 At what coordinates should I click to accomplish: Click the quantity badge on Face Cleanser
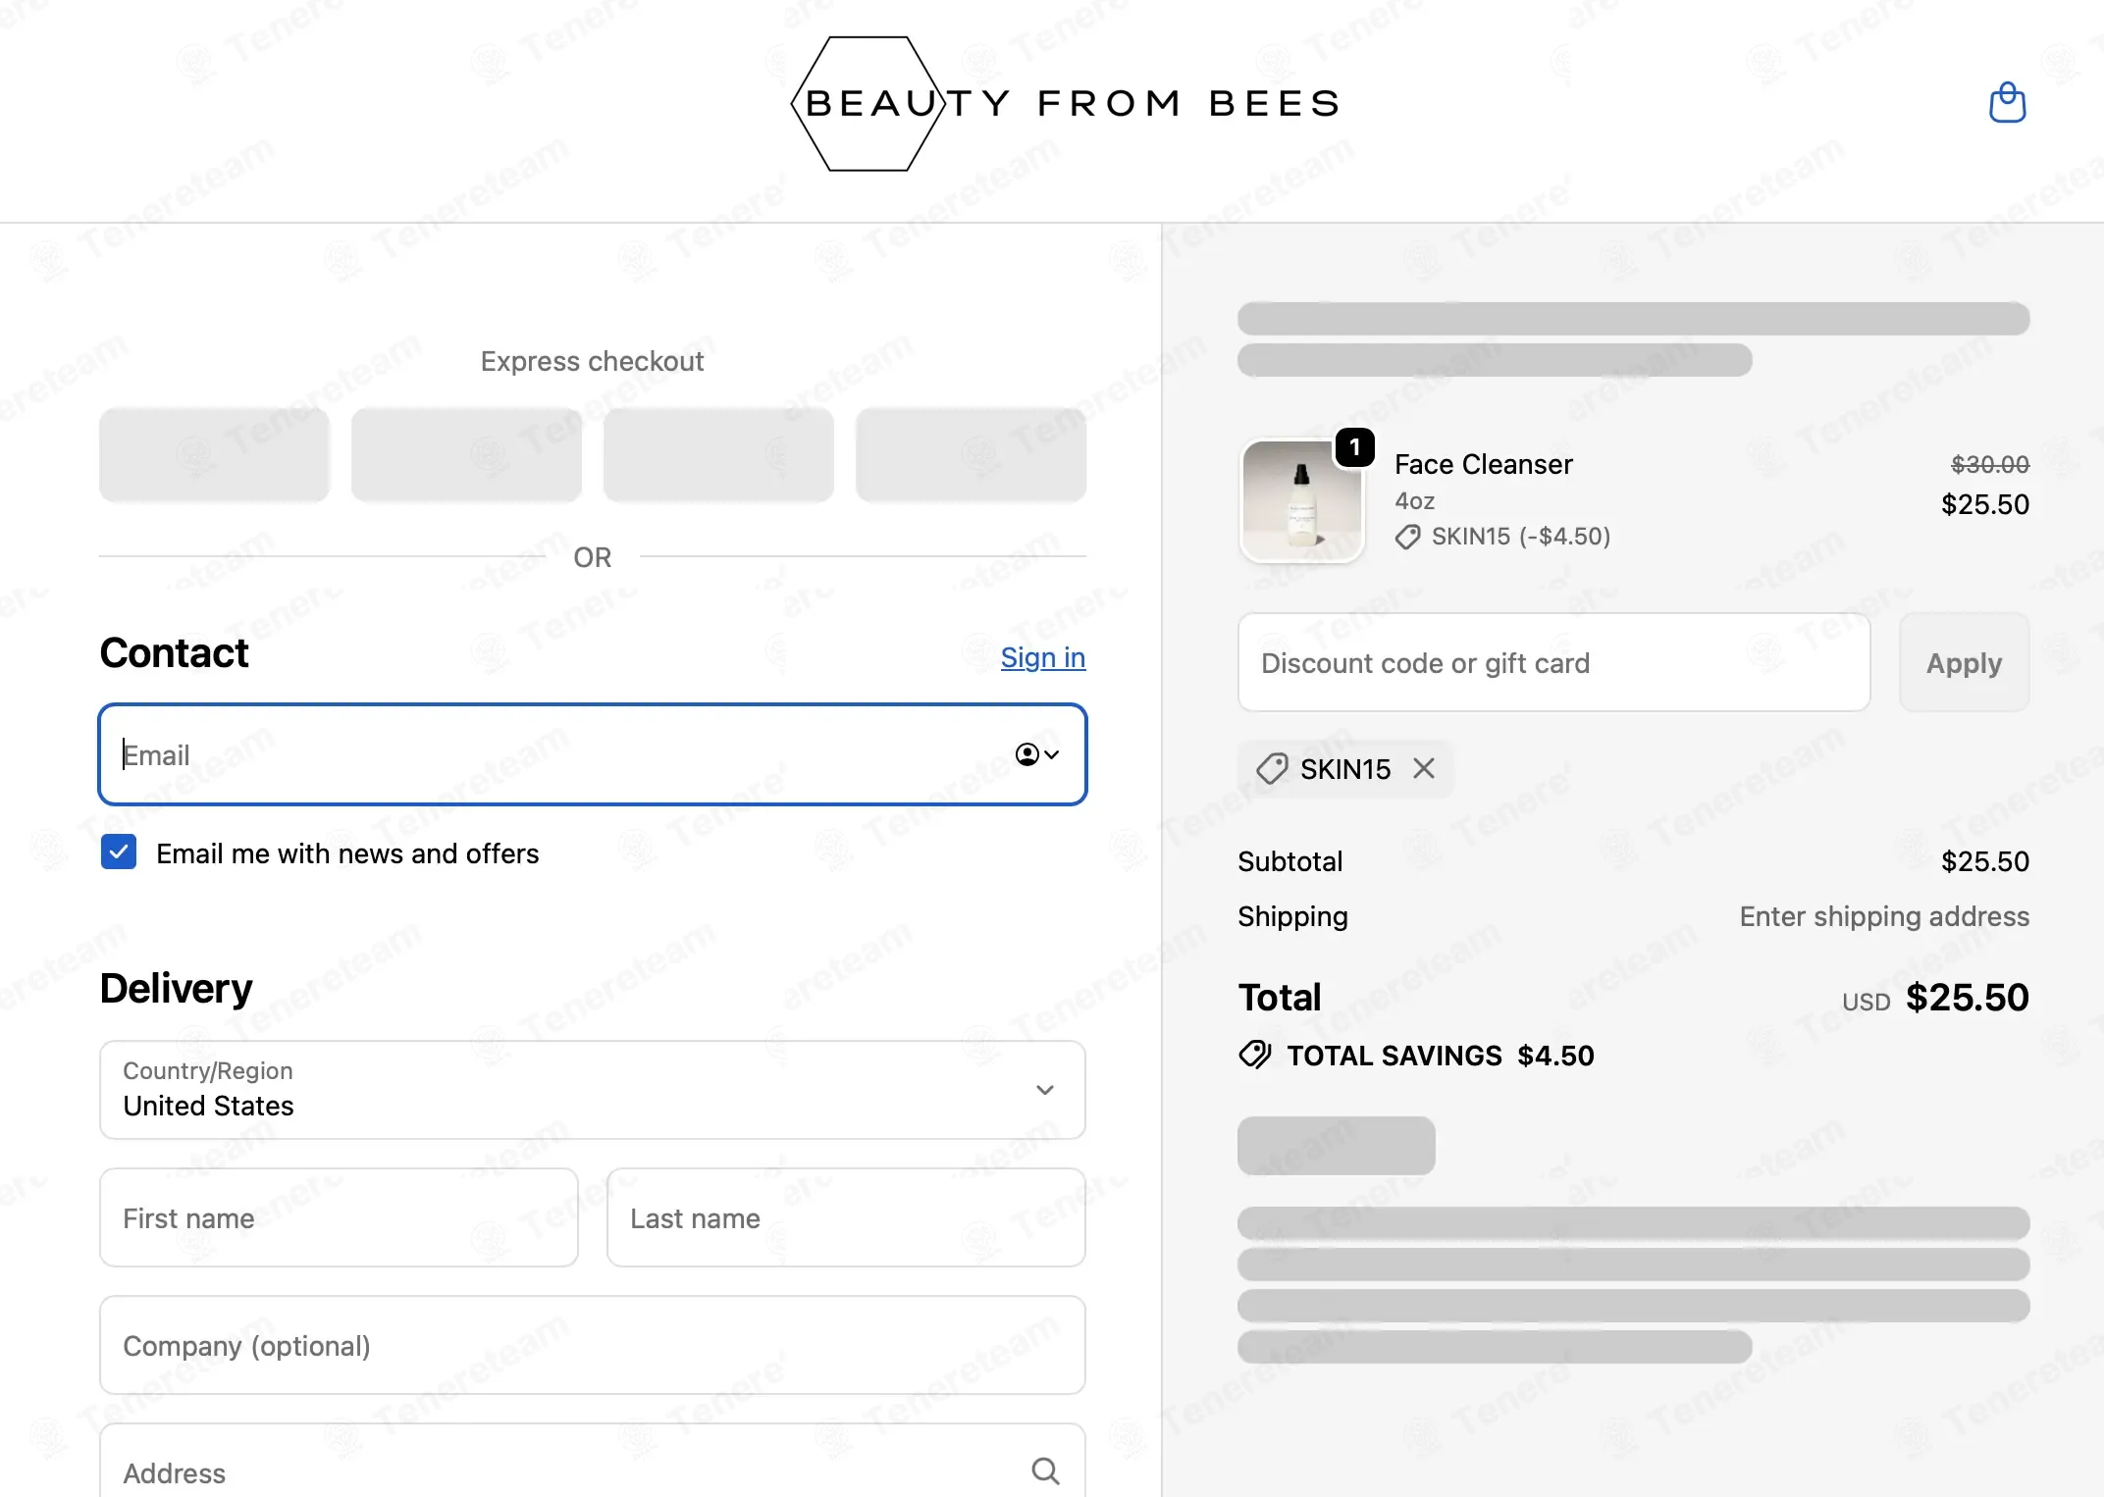tap(1354, 448)
